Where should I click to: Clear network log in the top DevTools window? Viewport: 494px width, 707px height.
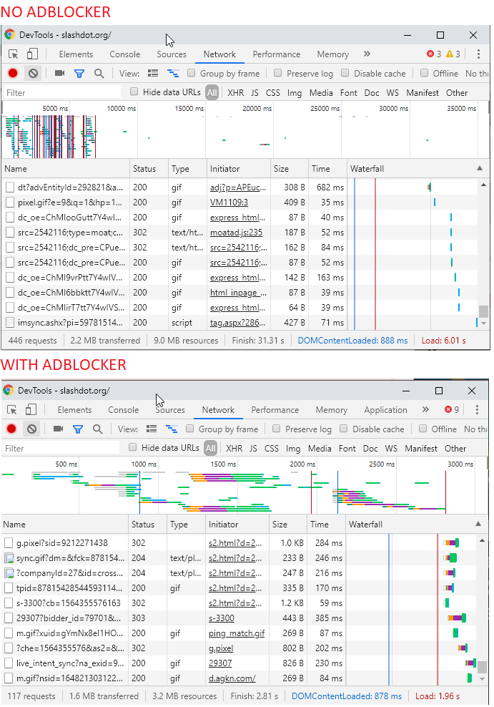(x=33, y=74)
